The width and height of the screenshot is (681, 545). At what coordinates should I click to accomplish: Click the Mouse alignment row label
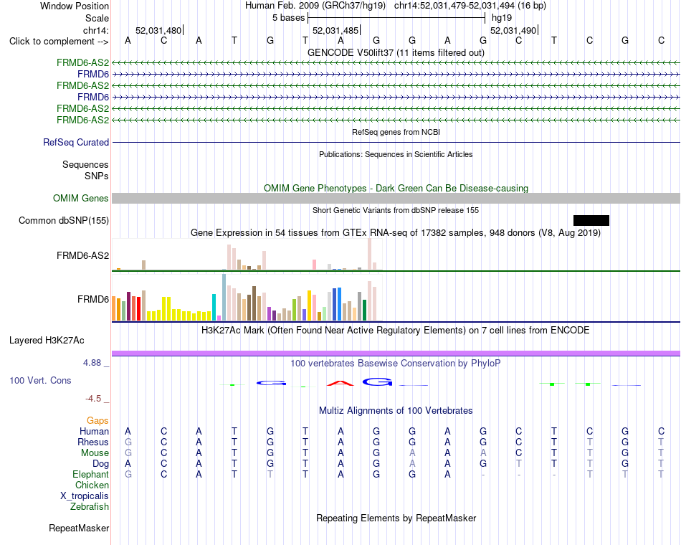click(x=95, y=453)
